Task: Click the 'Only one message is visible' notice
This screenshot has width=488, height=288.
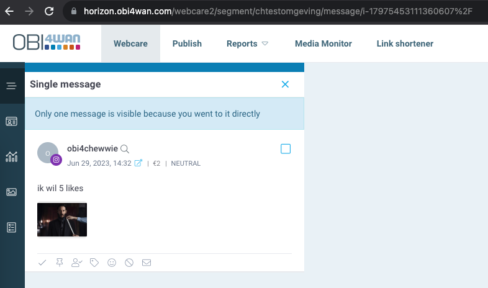Action: click(x=165, y=114)
